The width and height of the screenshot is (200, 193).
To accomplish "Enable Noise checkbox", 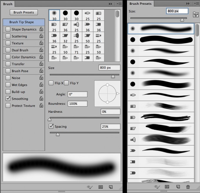I will pos(8,78).
